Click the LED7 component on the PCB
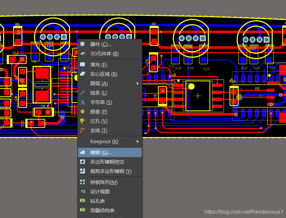The image size is (286, 218). click(x=255, y=40)
